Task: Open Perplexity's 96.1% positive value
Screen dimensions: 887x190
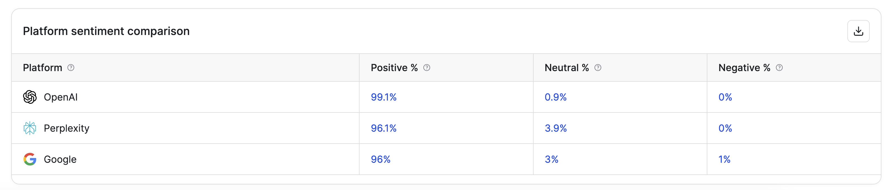Action: (384, 128)
